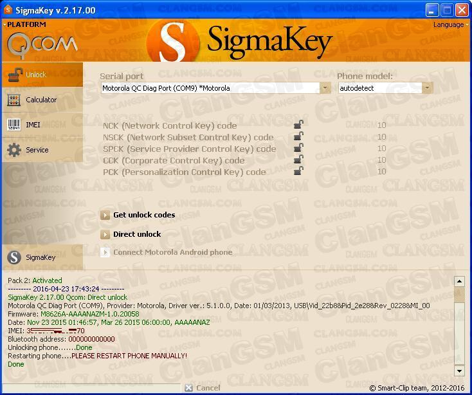This screenshot has height=395, width=472.
Task: Click the log scrollbar up arrow
Action: [459, 282]
